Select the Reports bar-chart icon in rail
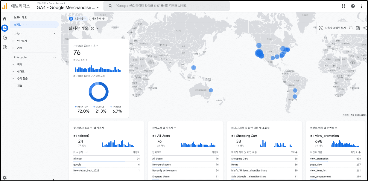 5,28
